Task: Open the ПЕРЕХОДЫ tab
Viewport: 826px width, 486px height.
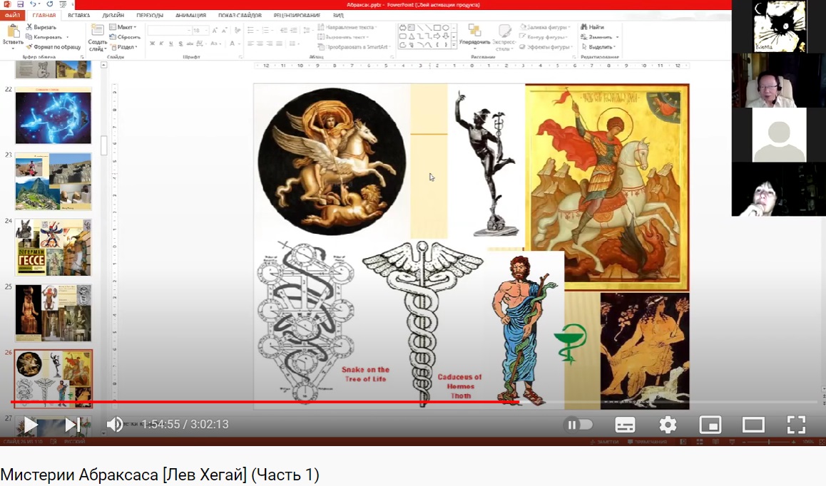Action: [x=150, y=15]
